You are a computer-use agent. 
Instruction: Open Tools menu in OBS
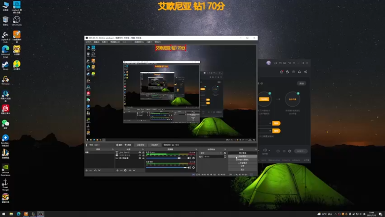(149, 42)
